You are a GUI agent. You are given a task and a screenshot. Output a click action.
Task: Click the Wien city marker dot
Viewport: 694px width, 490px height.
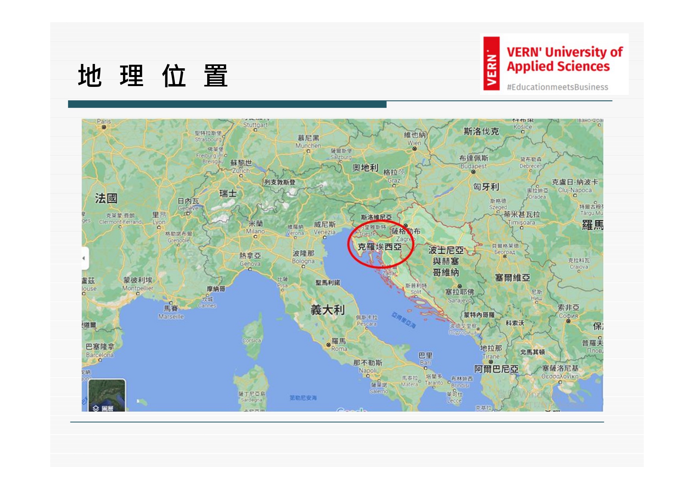coord(414,149)
